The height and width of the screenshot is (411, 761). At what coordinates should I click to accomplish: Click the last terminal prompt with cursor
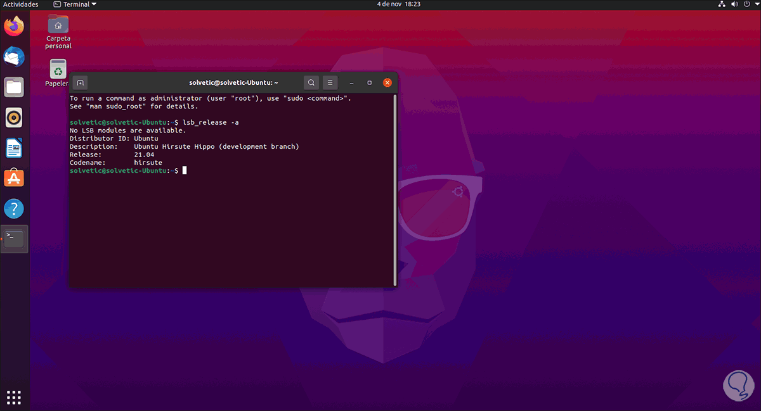pyautogui.click(x=127, y=171)
